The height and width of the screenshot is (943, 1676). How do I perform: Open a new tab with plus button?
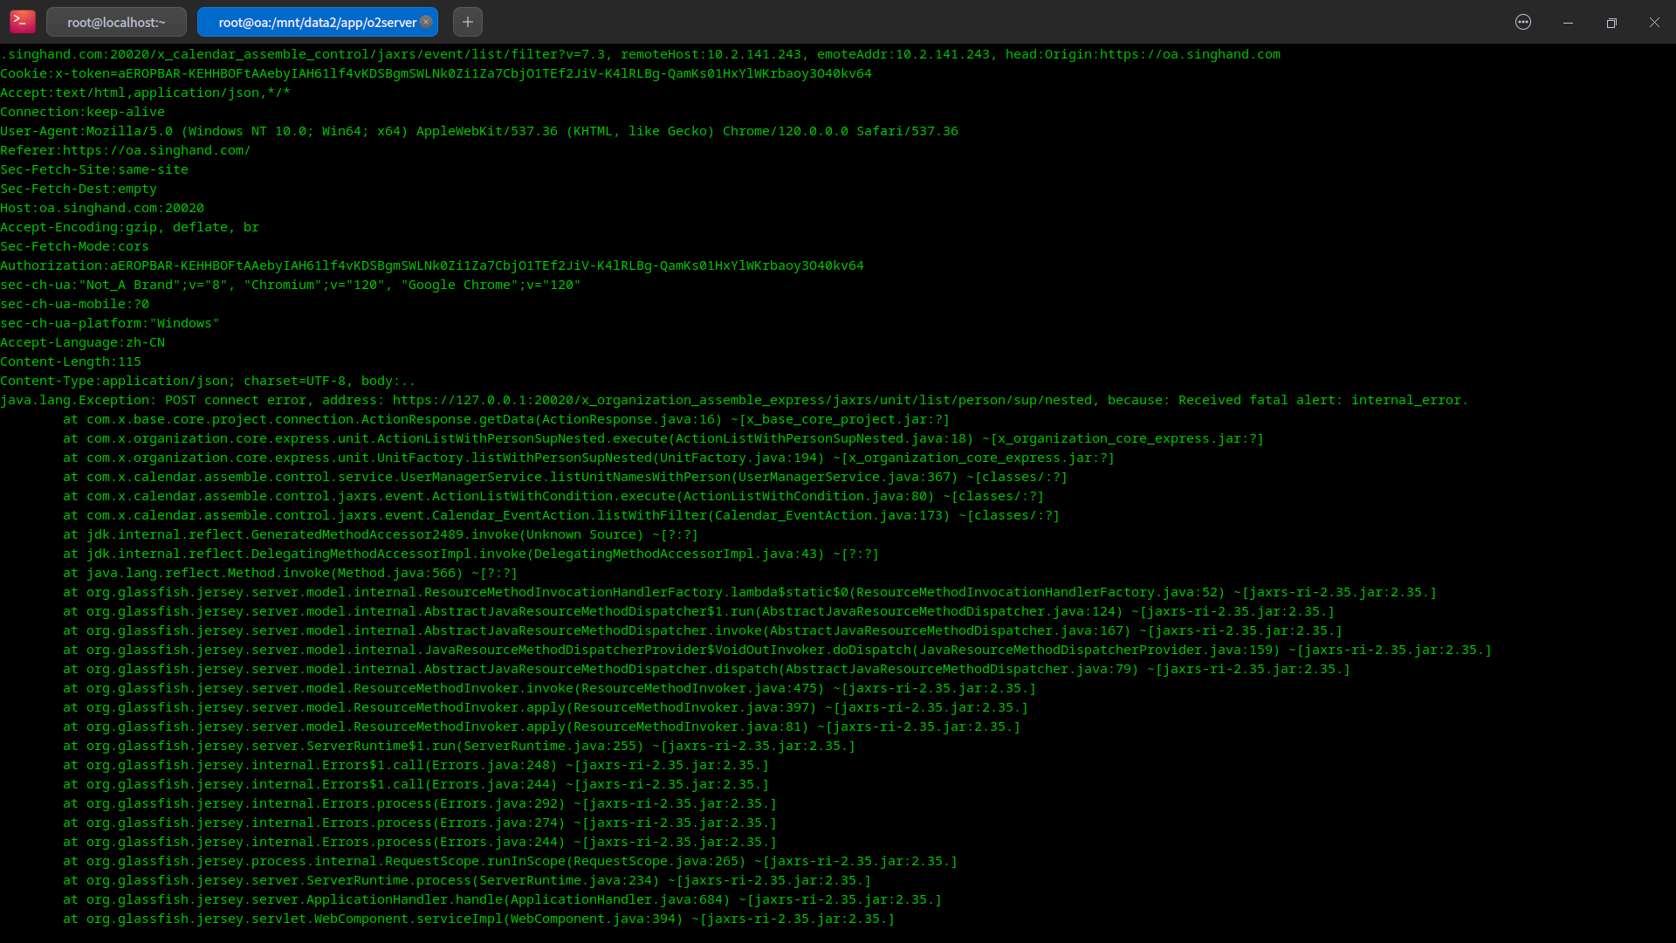[x=468, y=22]
